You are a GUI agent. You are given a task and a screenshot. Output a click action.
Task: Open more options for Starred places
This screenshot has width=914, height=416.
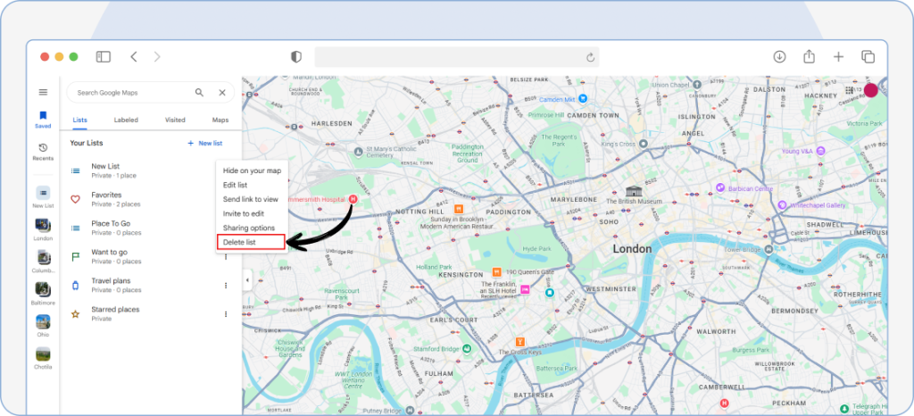coord(226,314)
